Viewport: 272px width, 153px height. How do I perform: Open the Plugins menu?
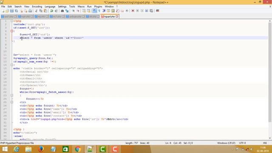click(x=98, y=7)
